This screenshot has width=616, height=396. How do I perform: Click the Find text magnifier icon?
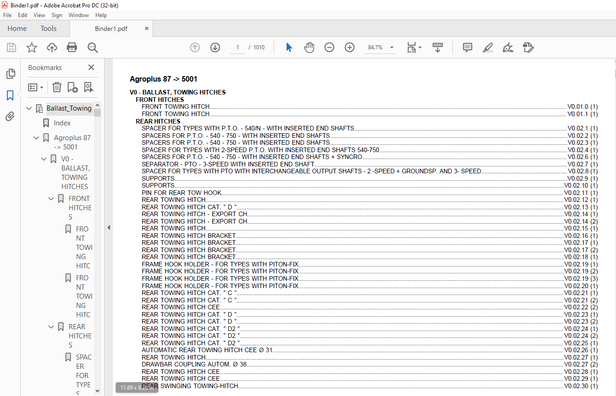pyautogui.click(x=93, y=47)
